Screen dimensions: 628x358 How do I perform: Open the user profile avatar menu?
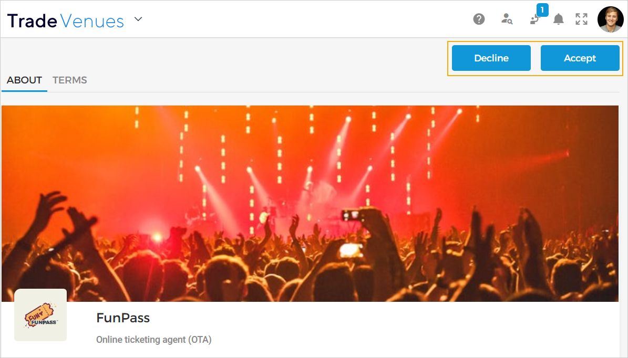click(610, 19)
